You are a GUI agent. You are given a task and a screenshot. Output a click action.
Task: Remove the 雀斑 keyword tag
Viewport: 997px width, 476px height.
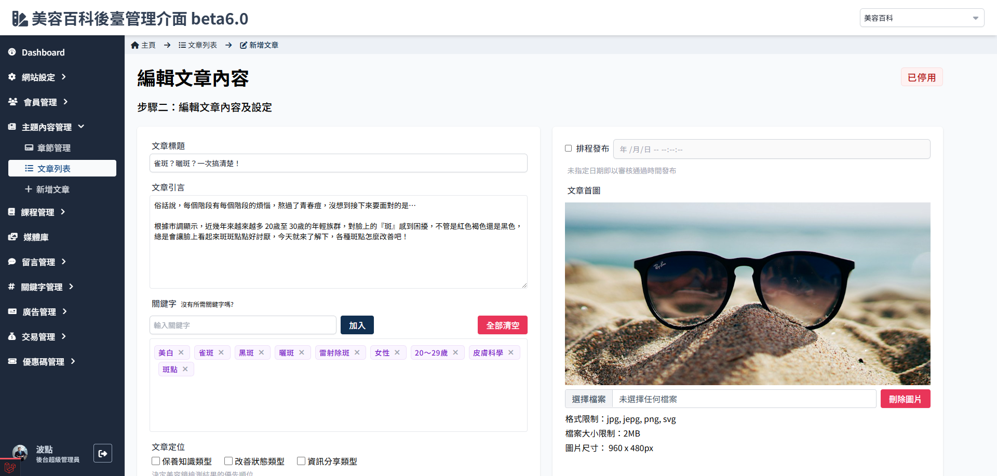[x=221, y=352]
